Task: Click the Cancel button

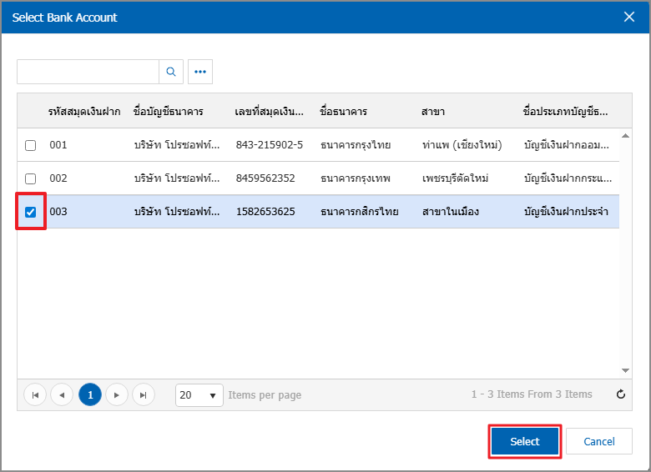Action: tap(598, 441)
